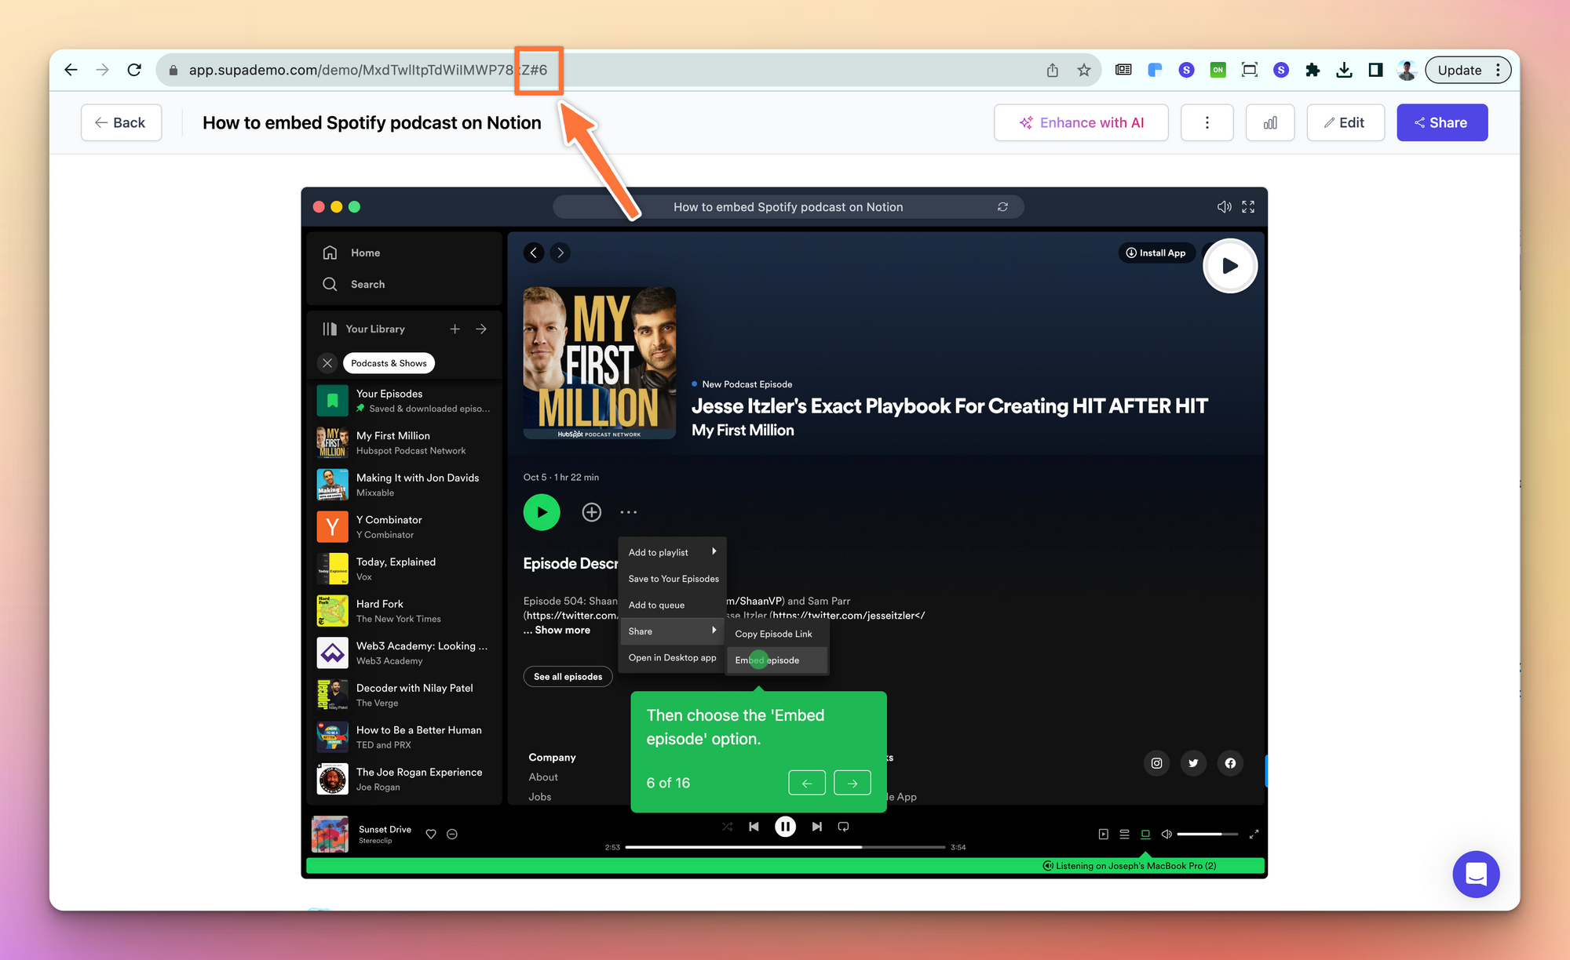Image resolution: width=1570 pixels, height=960 pixels.
Task: Toggle repeat in the player bar
Action: (844, 827)
